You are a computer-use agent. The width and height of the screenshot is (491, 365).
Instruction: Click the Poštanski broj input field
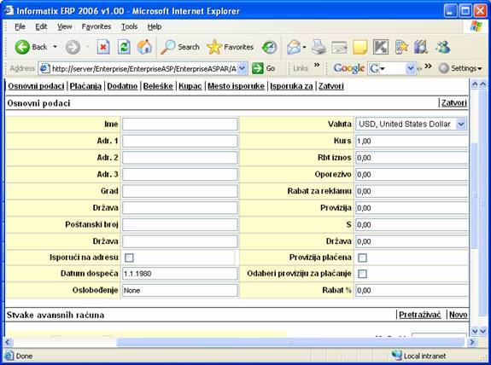pyautogui.click(x=179, y=224)
